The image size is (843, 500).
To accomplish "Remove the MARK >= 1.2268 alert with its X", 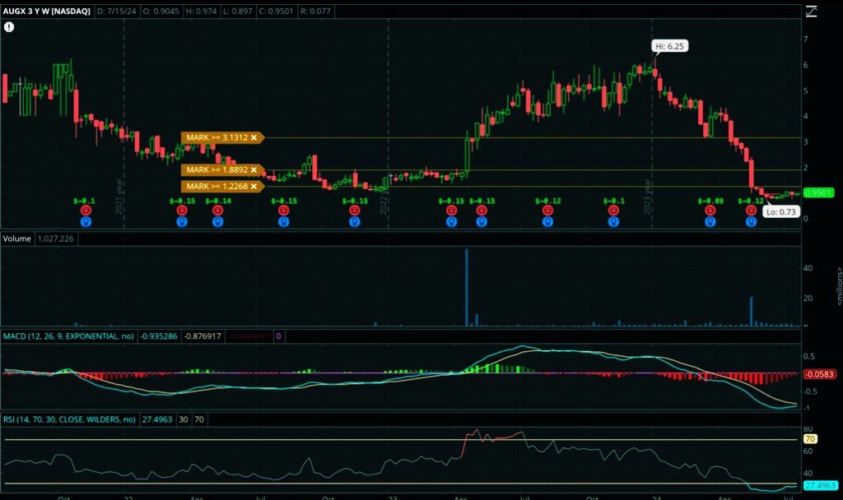I will pos(254,187).
